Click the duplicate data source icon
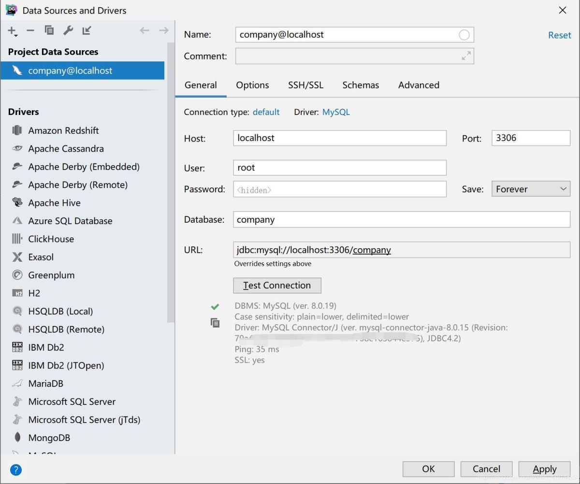This screenshot has width=580, height=484. click(x=49, y=30)
